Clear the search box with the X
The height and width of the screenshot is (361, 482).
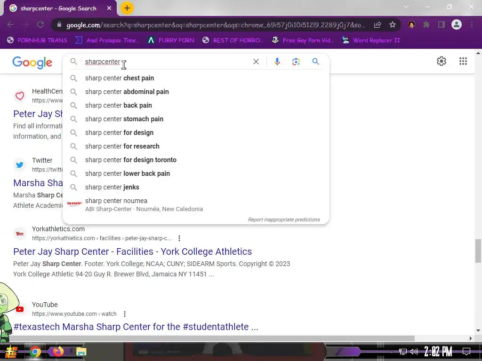[x=256, y=62]
